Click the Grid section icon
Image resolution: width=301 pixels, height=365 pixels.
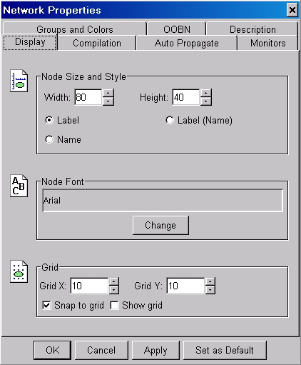click(19, 271)
